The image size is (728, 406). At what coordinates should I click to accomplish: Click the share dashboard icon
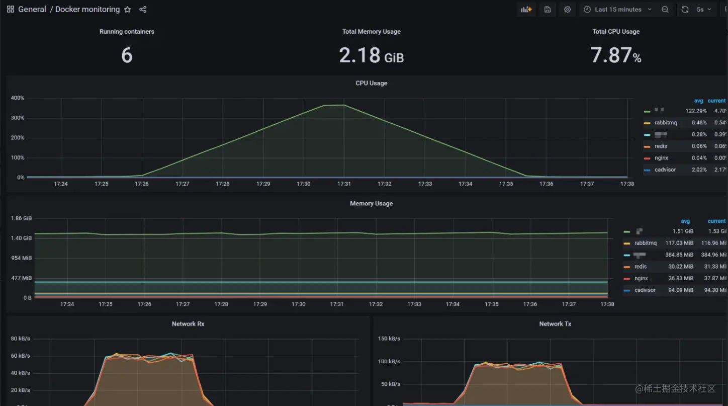[x=143, y=10]
